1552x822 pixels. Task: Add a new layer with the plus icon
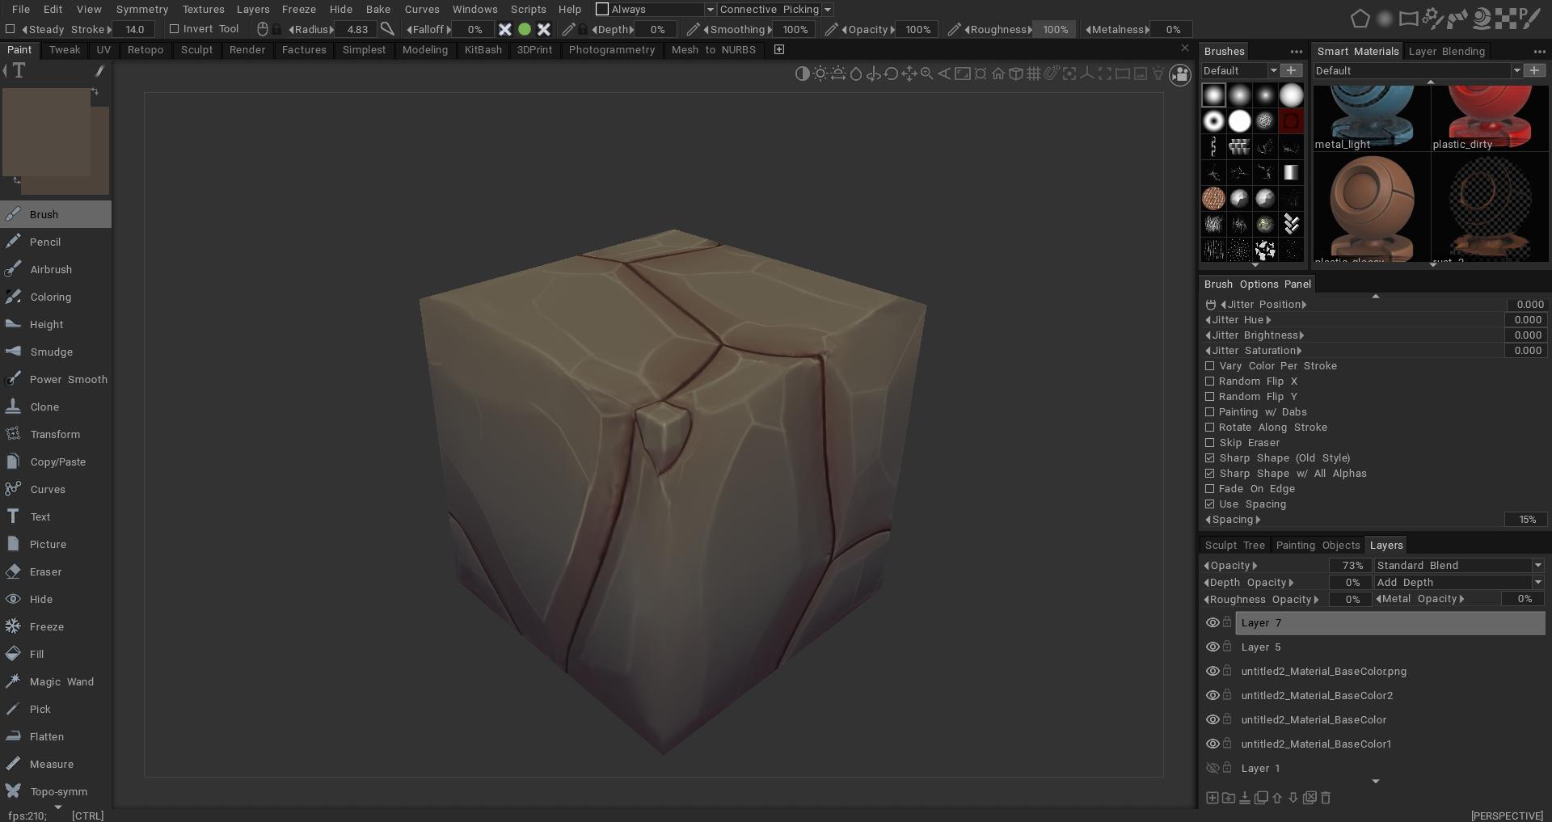1212,798
